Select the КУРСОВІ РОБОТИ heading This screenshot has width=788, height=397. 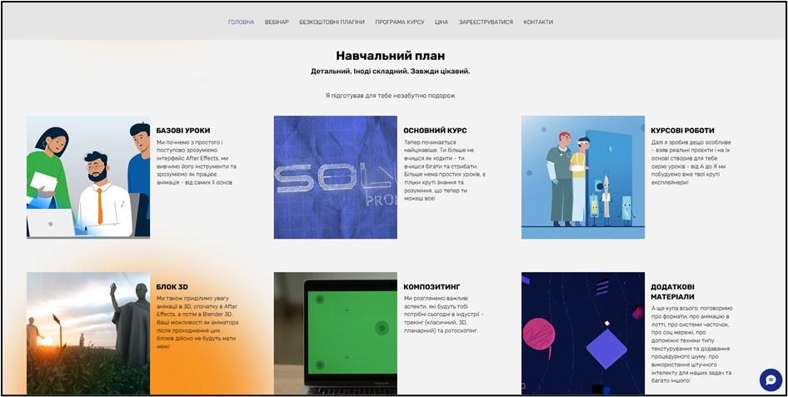click(x=682, y=131)
